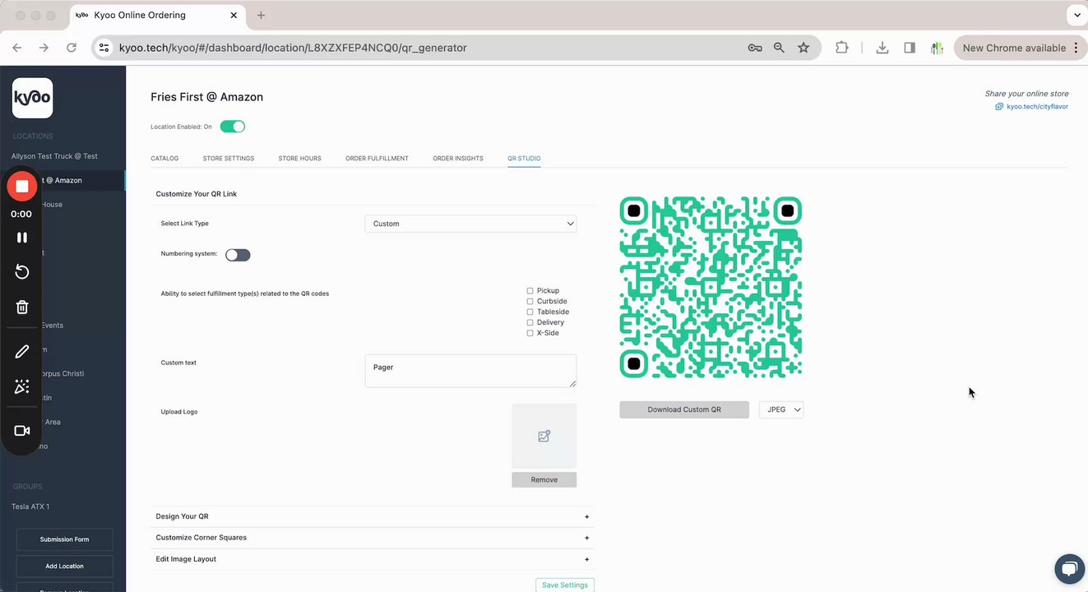This screenshot has width=1088, height=592.
Task: Expand the Edit Image Layout section
Action: click(373, 559)
